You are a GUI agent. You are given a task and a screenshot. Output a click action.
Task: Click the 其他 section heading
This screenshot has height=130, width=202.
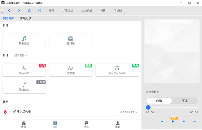coord(5,102)
